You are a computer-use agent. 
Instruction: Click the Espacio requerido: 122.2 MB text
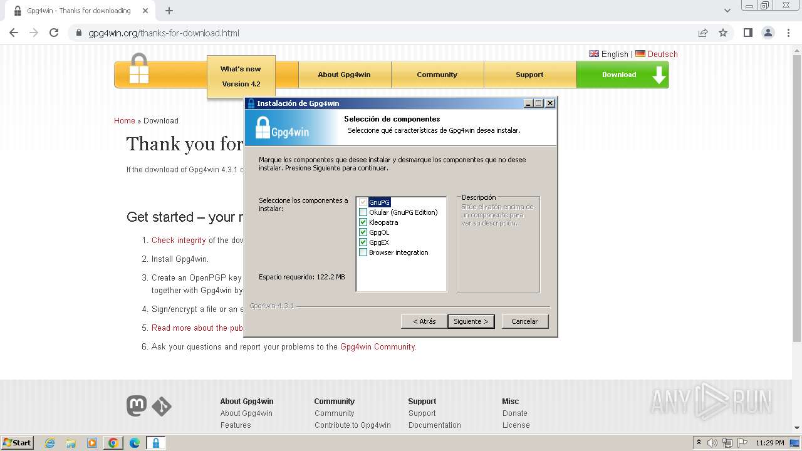(x=302, y=277)
